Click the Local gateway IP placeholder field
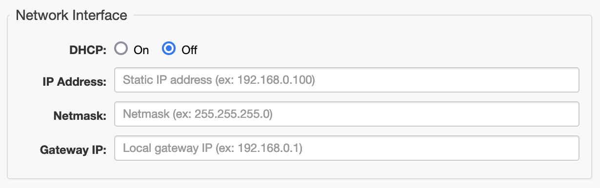This screenshot has width=600, height=188. pyautogui.click(x=347, y=148)
